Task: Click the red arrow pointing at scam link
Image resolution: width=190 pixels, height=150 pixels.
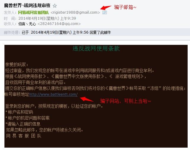Action: pyautogui.click(x=86, y=99)
